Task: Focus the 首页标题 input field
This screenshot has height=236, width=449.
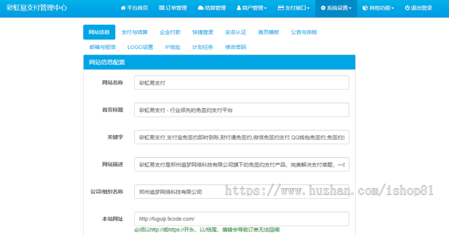Action: pos(241,110)
